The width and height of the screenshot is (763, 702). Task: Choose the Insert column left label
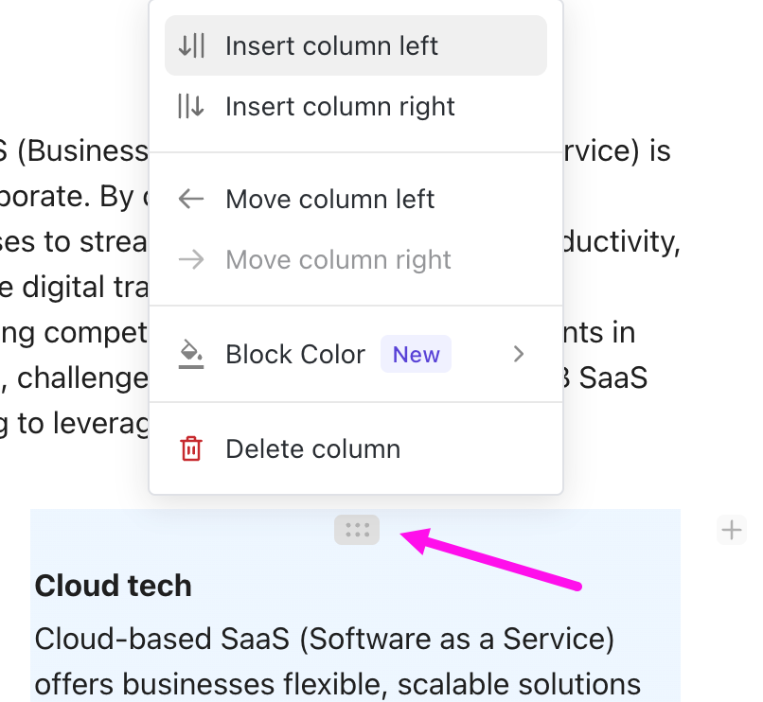click(x=331, y=45)
